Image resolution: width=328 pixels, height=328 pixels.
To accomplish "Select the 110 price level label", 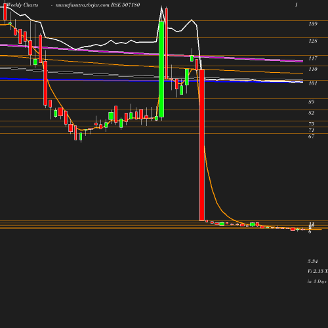I will coord(313,69).
